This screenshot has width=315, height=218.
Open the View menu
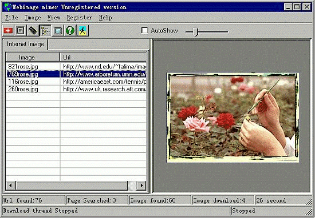pos(54,18)
